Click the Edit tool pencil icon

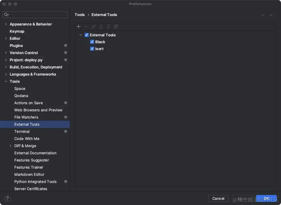pos(94,27)
